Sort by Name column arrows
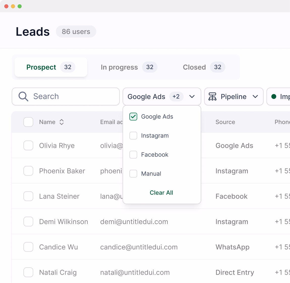Viewport: 290px width, 283px height. tap(62, 122)
